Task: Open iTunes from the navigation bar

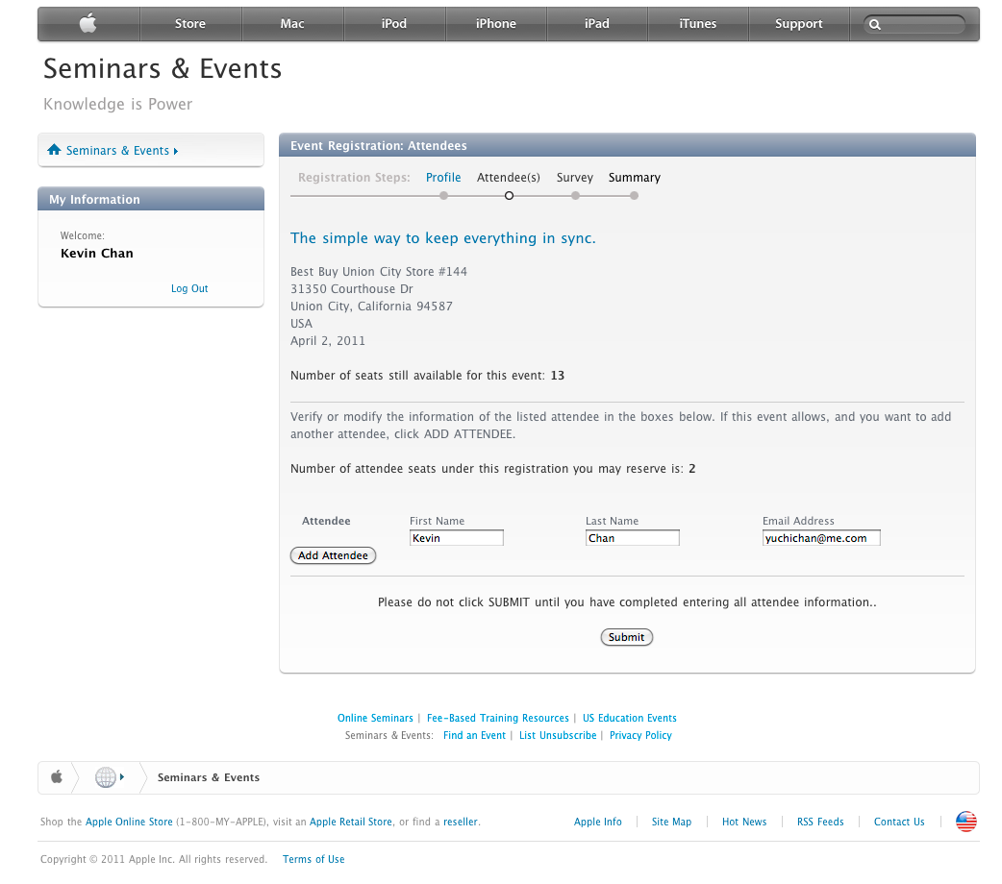Action: click(698, 24)
